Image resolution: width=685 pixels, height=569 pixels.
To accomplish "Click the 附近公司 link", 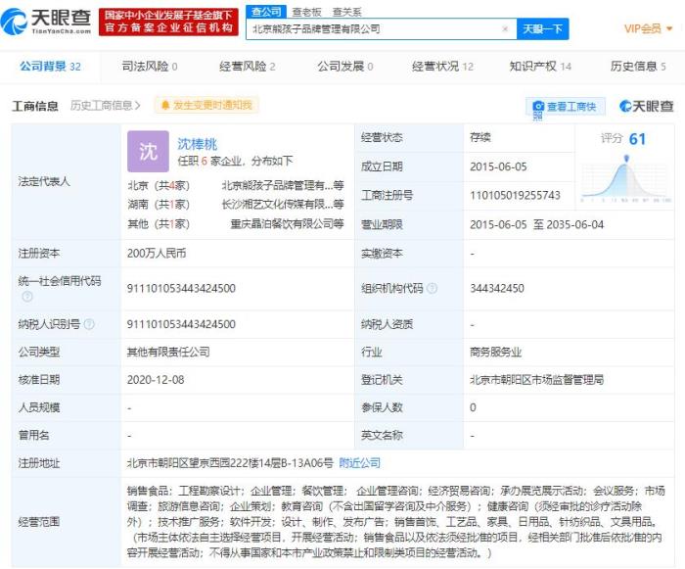I will pos(359,462).
